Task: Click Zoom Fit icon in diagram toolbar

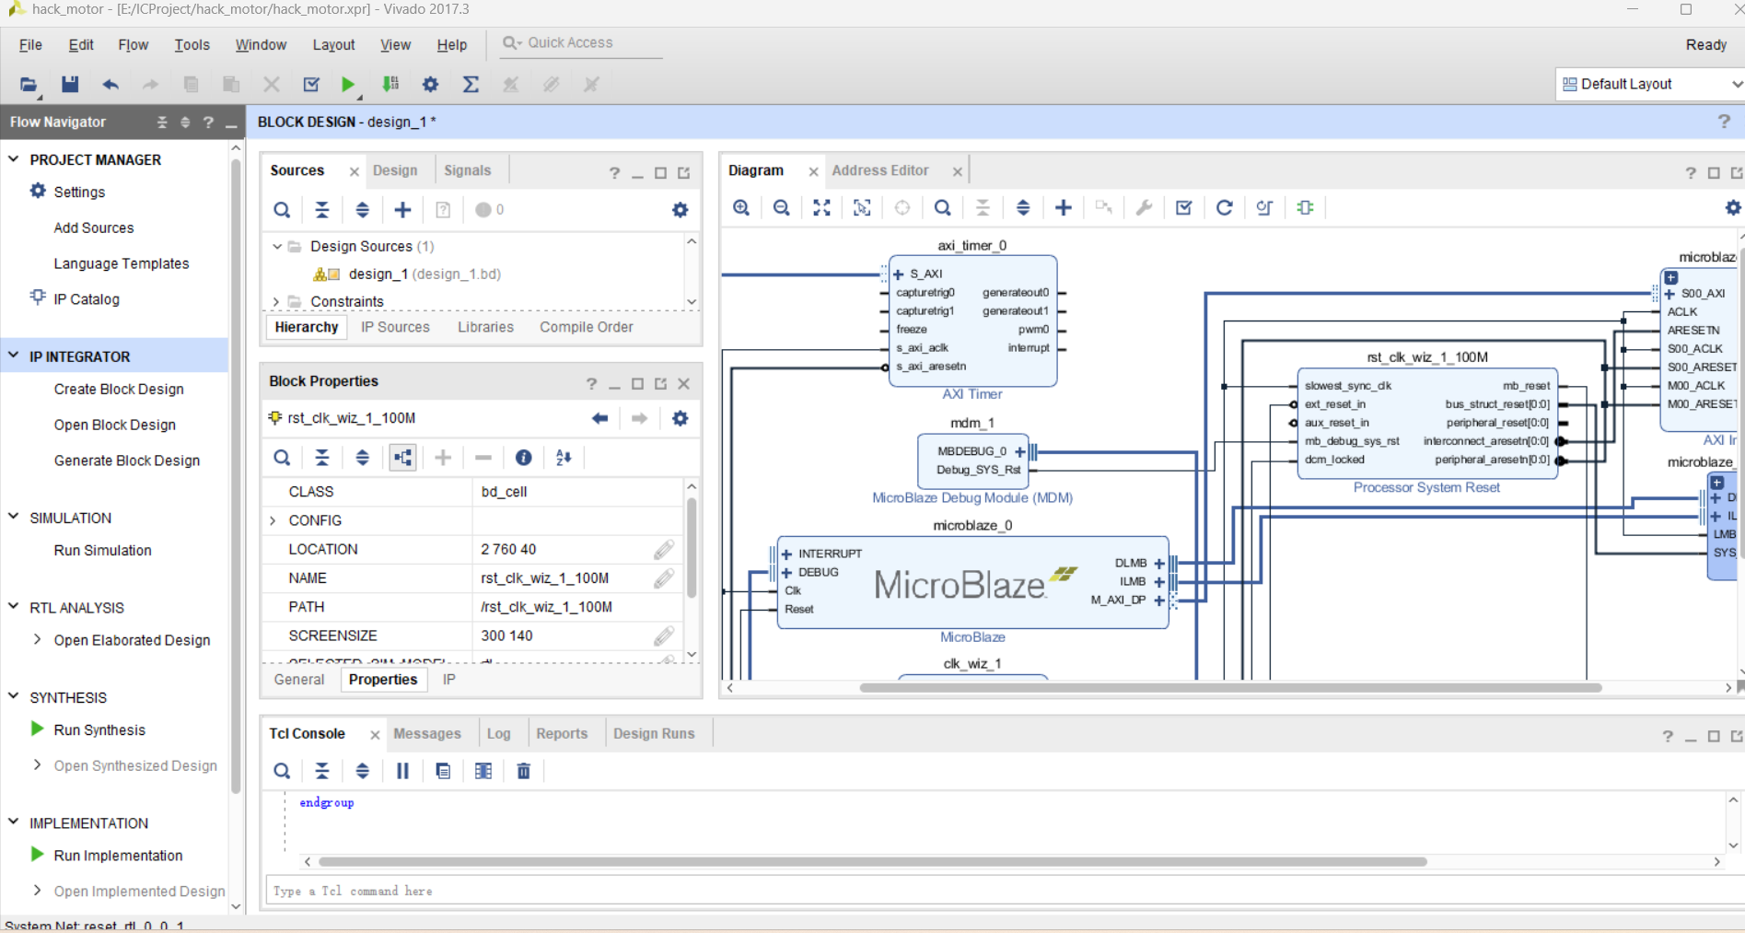Action: pos(821,207)
